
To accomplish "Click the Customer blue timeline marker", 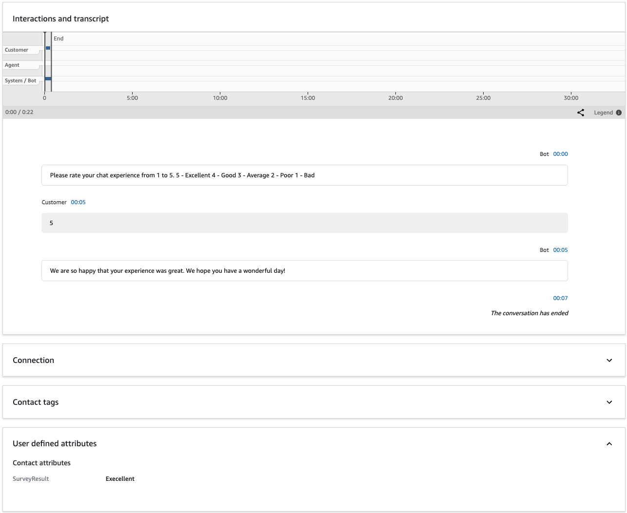I will 47,48.
